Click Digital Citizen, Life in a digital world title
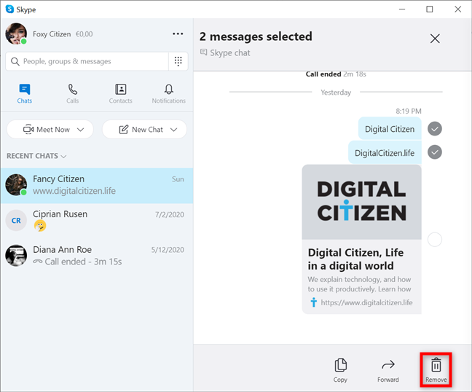This screenshot has height=392, width=472. pyautogui.click(x=355, y=259)
